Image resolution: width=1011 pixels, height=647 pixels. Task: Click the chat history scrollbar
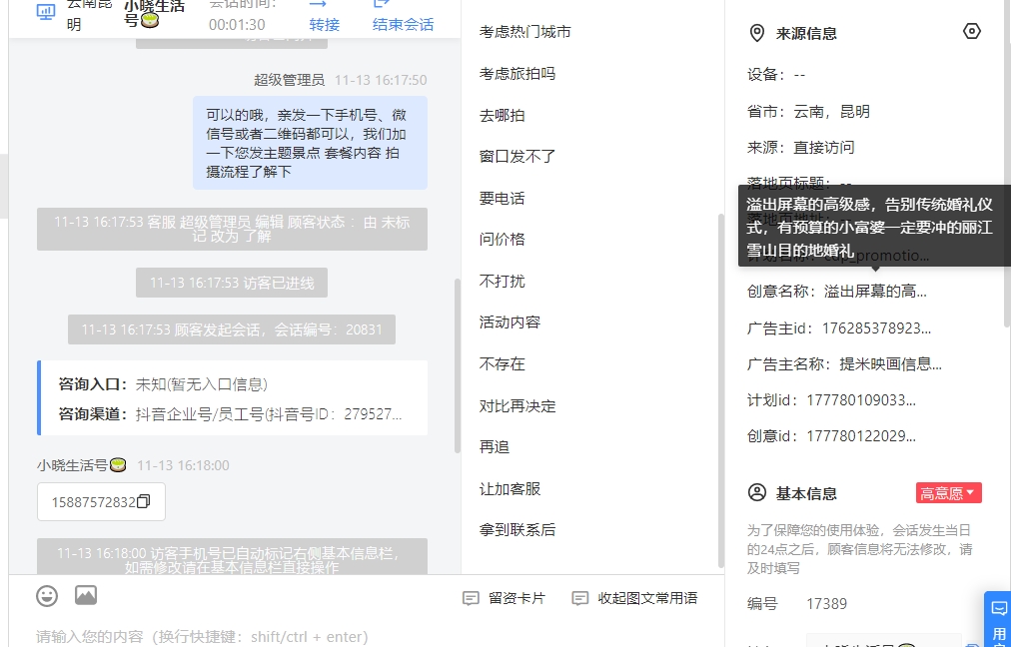[x=458, y=365]
